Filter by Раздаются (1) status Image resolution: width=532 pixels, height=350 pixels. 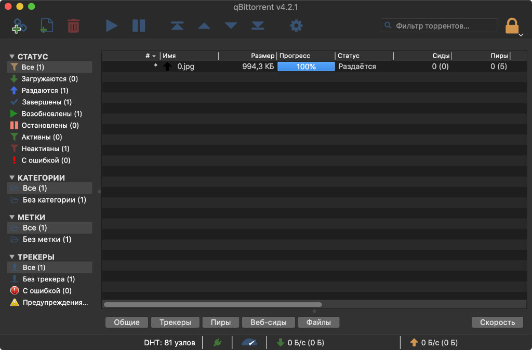click(45, 90)
